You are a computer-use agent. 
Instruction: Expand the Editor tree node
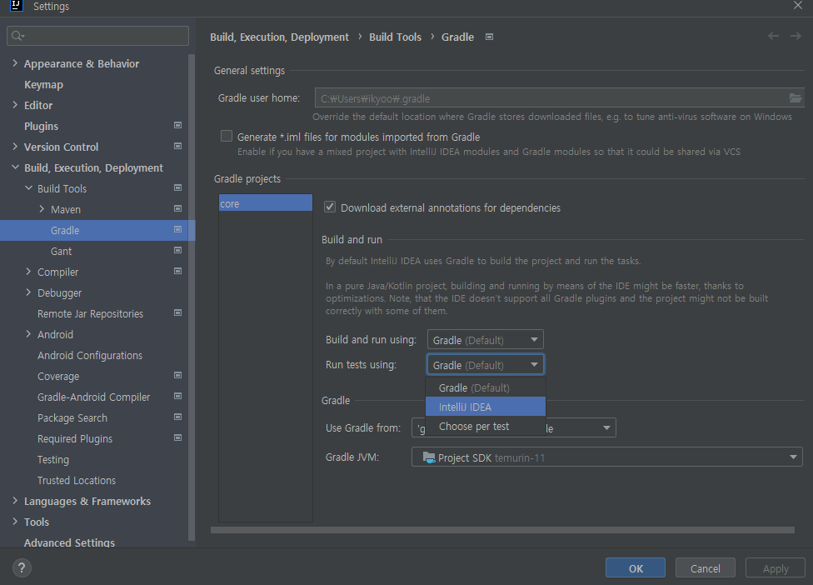click(15, 105)
